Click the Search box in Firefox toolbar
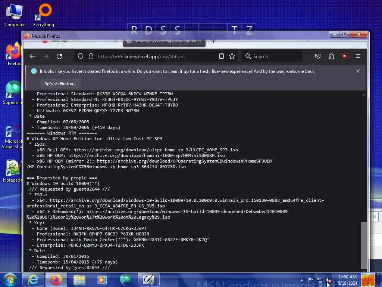Screen dimensions: 382x287 [x=272, y=56]
